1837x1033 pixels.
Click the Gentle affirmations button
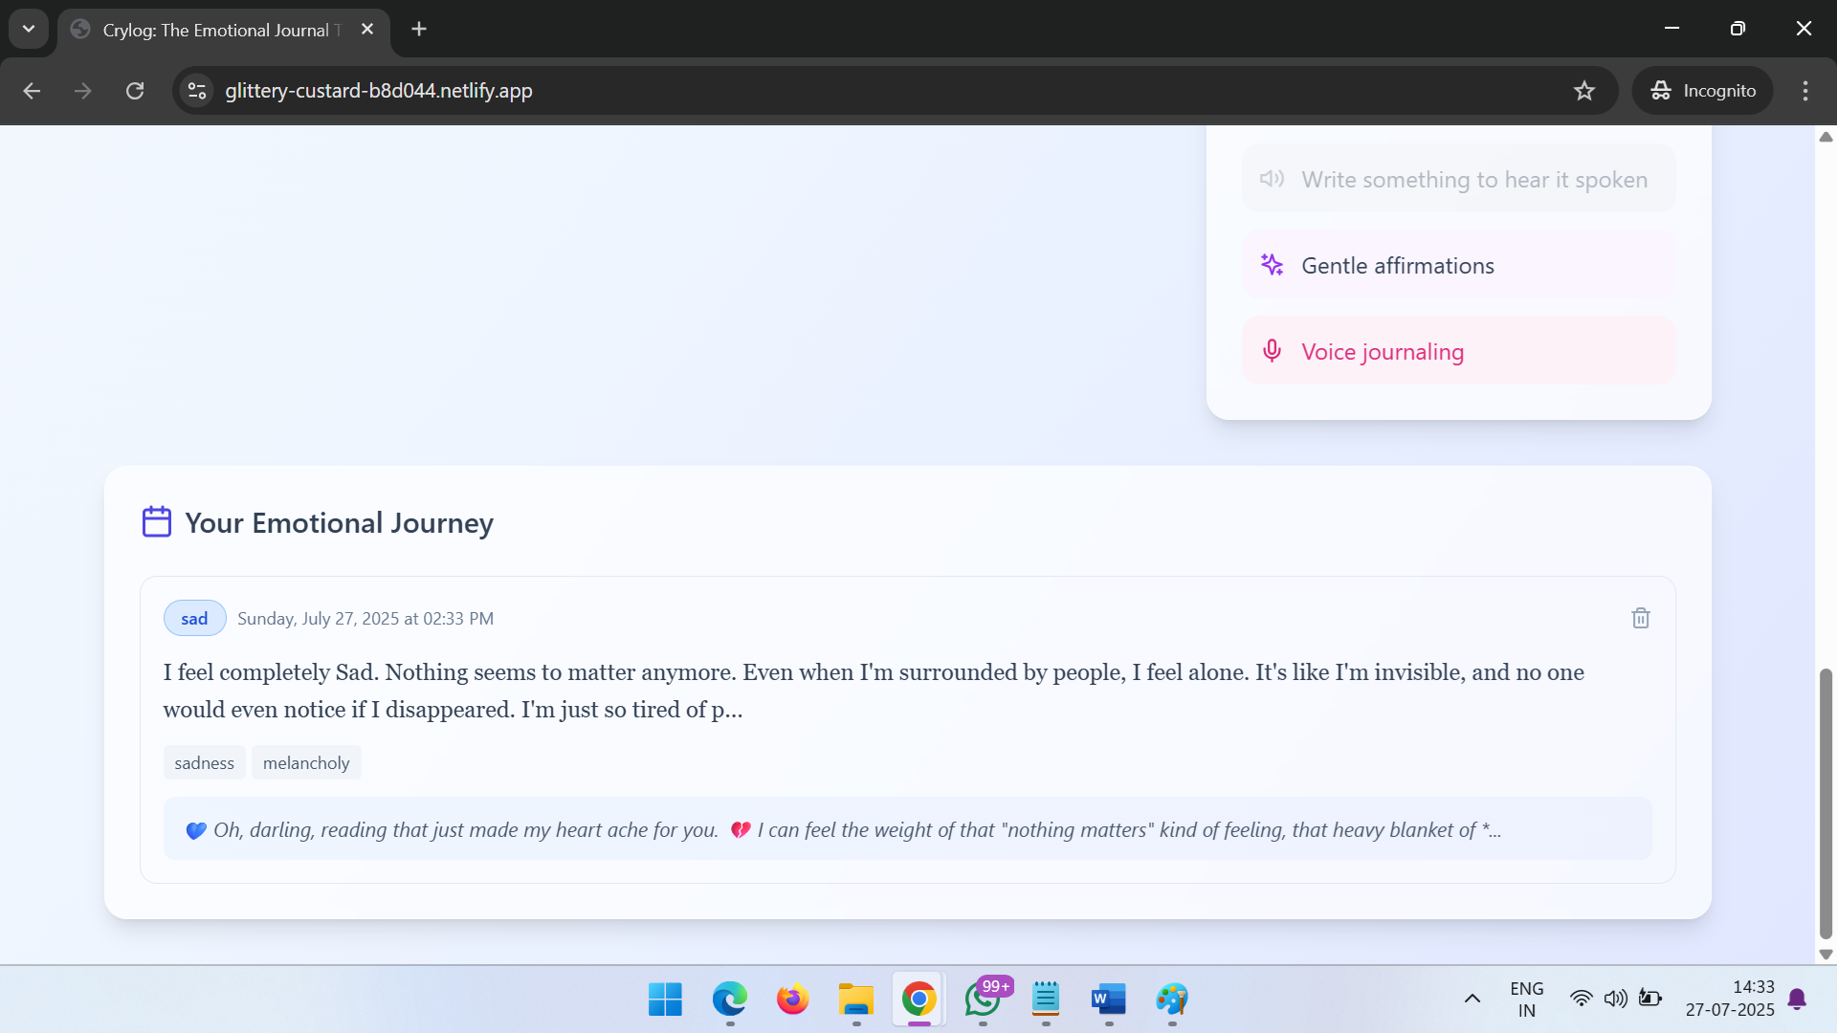click(1458, 265)
